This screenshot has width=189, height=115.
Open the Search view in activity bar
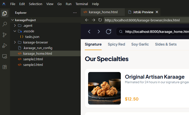5,24
